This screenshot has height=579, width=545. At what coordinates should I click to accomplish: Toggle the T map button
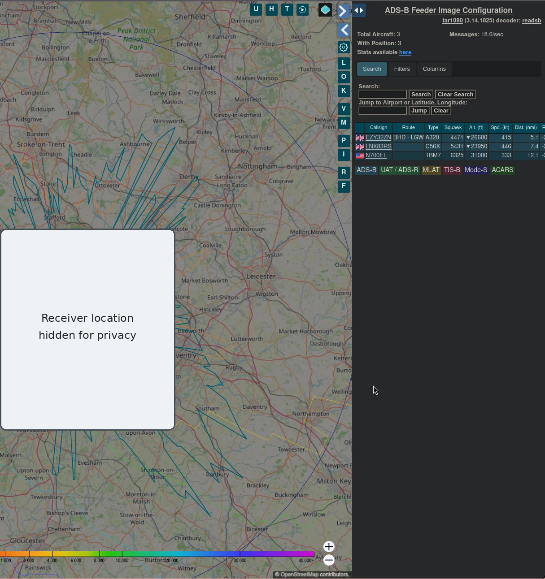point(287,9)
